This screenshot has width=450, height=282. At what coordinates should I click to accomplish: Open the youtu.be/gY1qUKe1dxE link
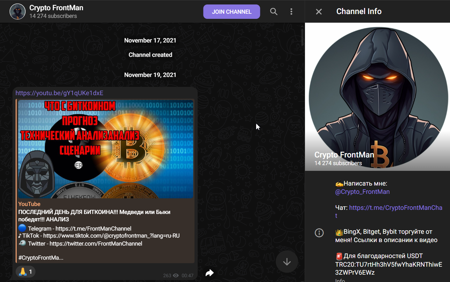[x=59, y=93]
